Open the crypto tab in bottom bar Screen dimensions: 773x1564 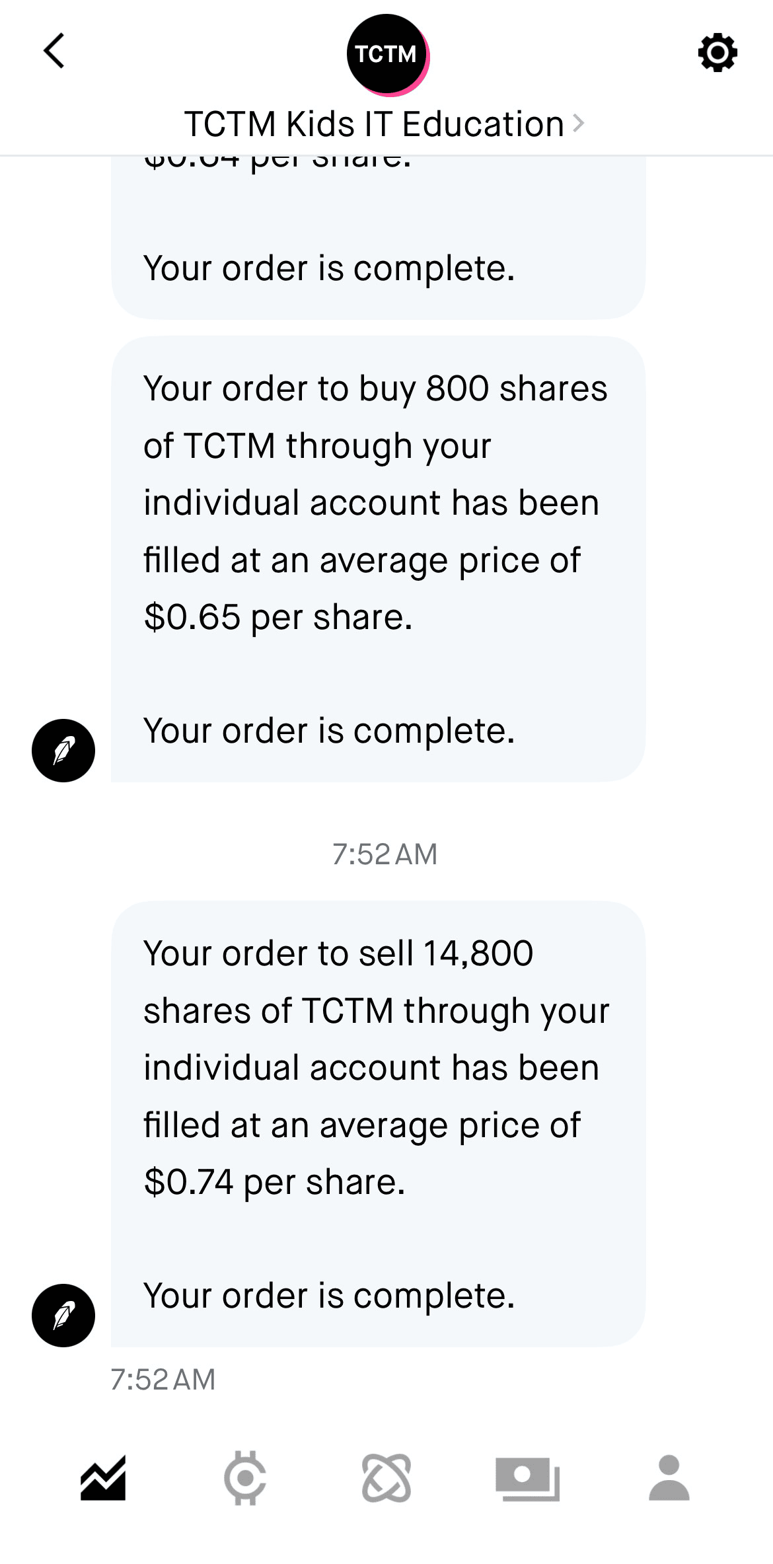[x=245, y=1477]
